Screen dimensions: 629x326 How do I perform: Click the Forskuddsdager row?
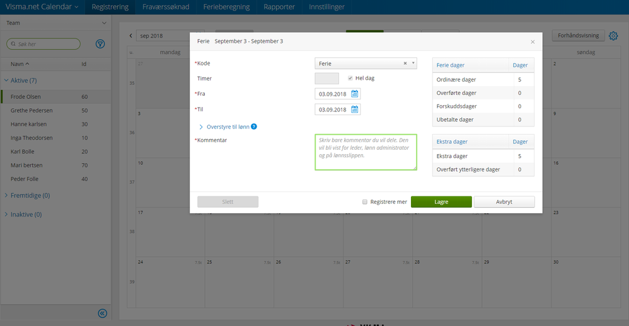tap(483, 106)
